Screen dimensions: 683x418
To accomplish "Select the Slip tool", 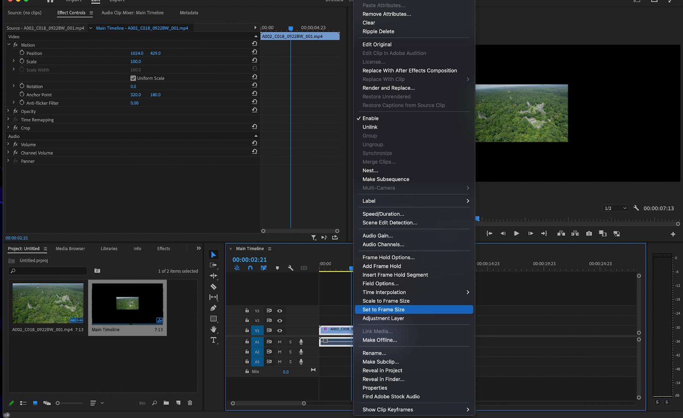I will click(x=213, y=297).
